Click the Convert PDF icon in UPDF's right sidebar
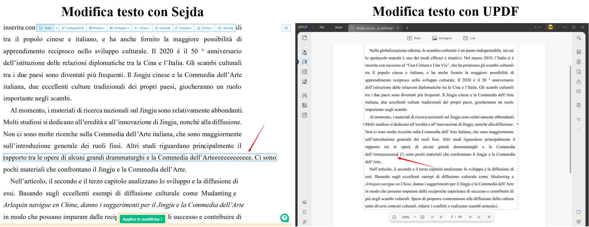 [x=579, y=62]
